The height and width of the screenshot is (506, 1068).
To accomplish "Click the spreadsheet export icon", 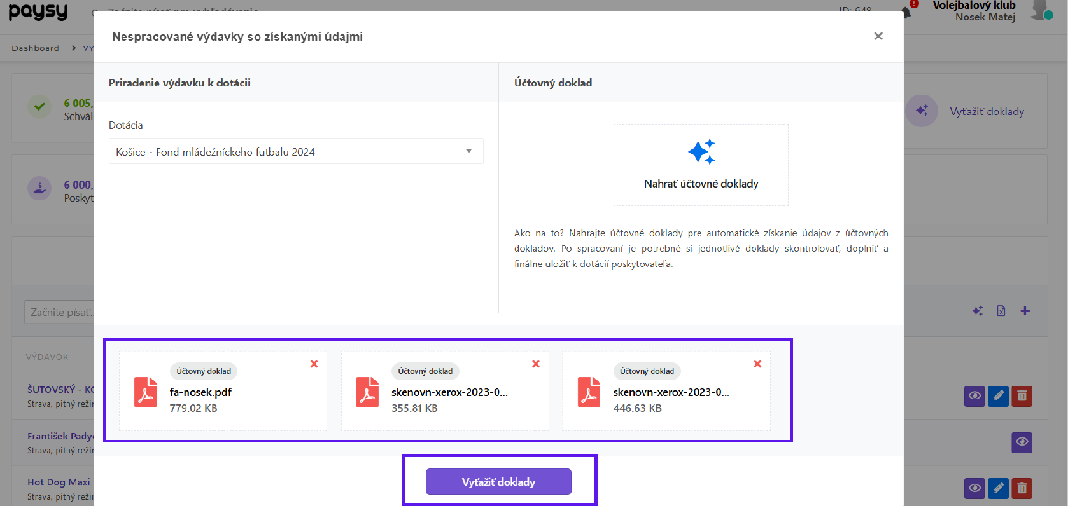I will (1001, 311).
